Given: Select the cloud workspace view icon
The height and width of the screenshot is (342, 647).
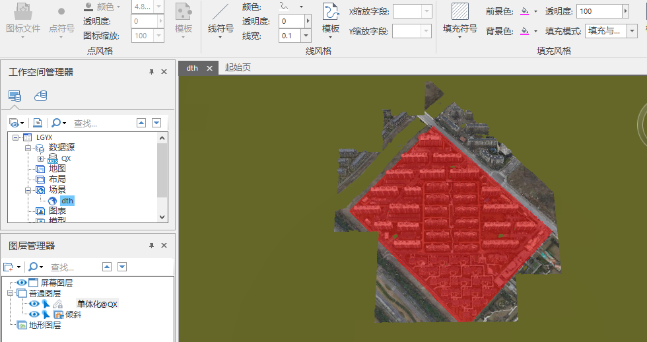Looking at the screenshot, I should click(x=40, y=96).
